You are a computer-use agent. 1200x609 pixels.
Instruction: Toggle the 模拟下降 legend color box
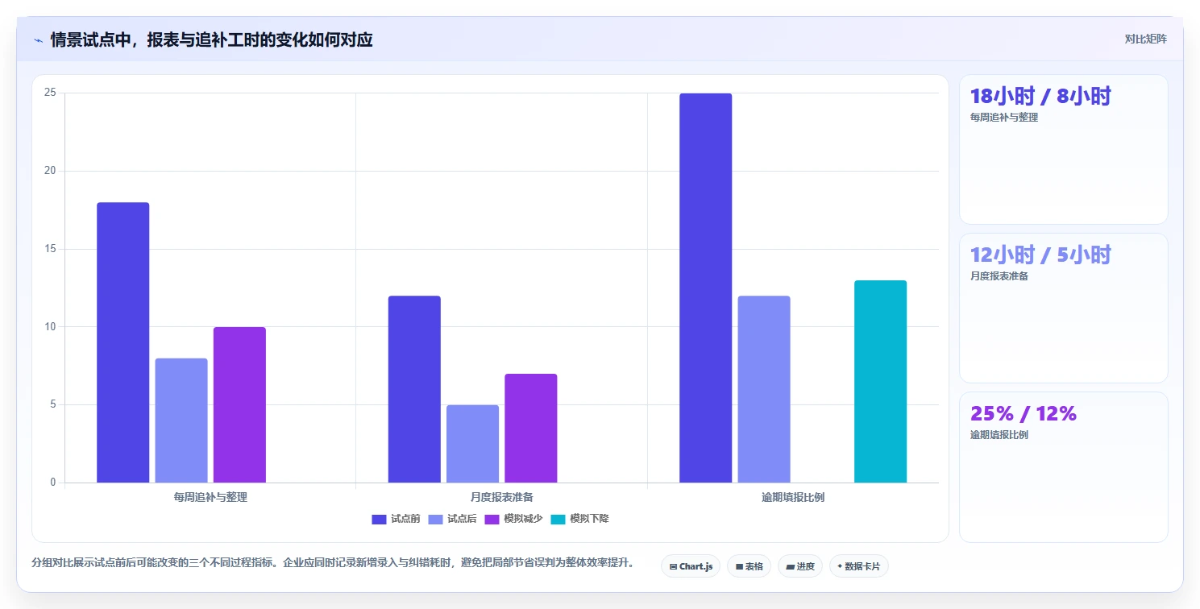click(x=558, y=519)
